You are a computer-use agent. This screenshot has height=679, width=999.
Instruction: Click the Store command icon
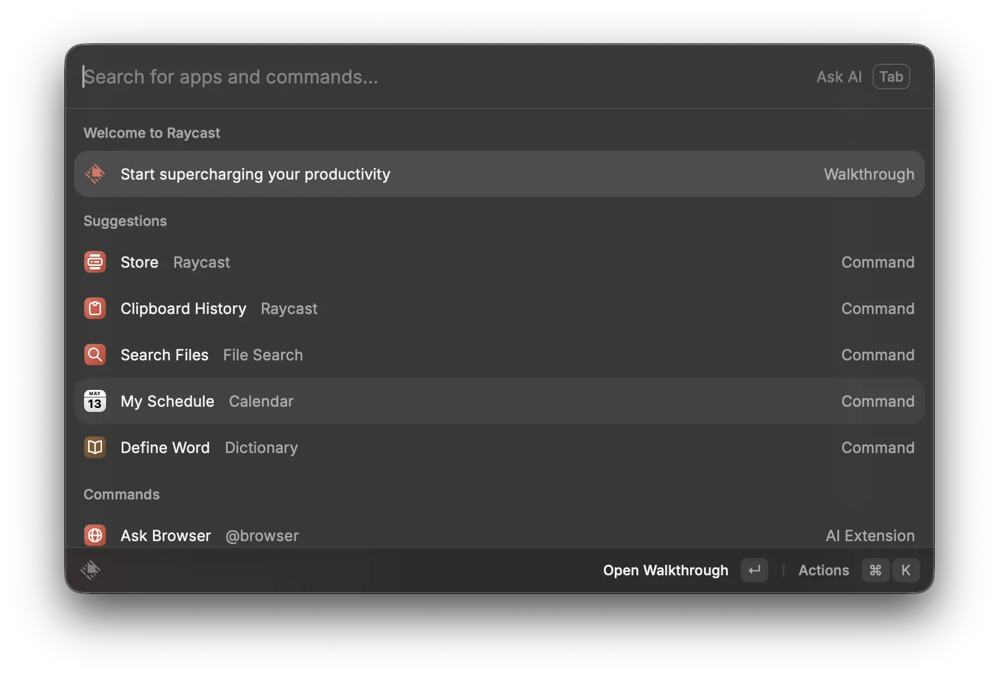pos(95,262)
